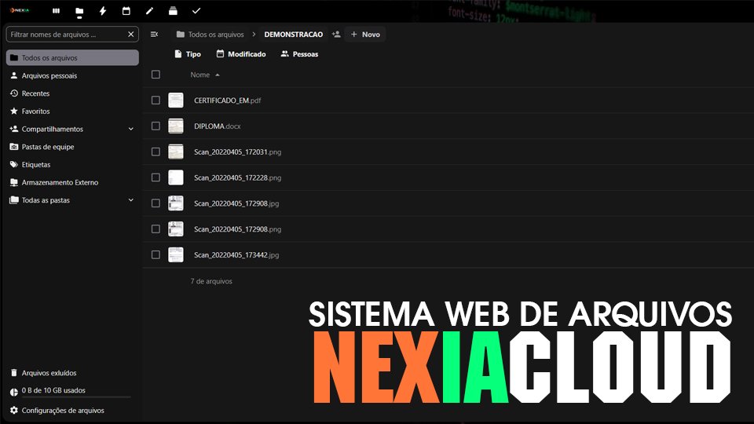Expand the Todas as pastas tree

130,200
